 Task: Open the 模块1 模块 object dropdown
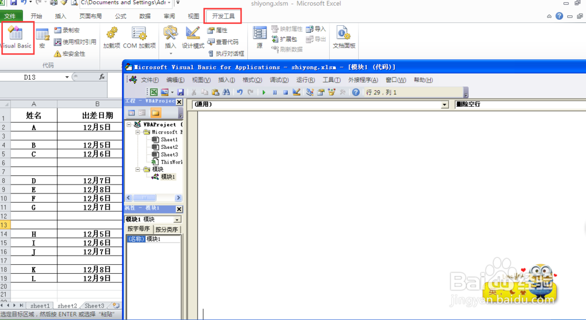pyautogui.click(x=177, y=219)
